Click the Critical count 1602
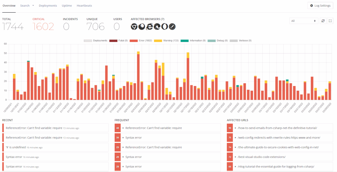Image resolution: width=337 pixels, height=172 pixels. pyautogui.click(x=43, y=27)
